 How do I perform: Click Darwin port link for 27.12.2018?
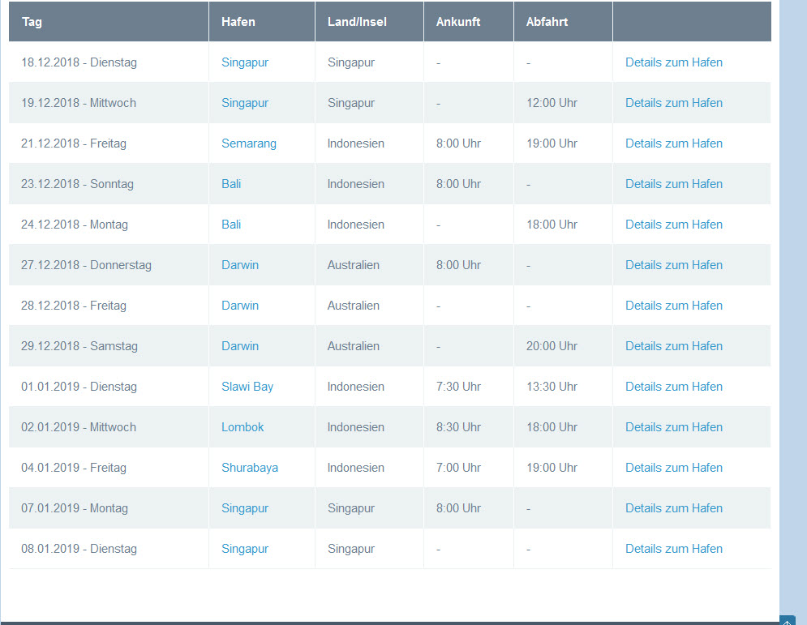(239, 265)
